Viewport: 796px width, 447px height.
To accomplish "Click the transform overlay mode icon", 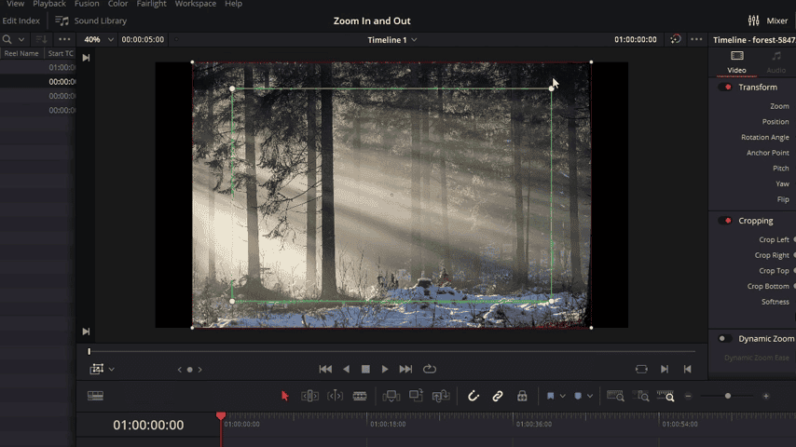I will [96, 369].
